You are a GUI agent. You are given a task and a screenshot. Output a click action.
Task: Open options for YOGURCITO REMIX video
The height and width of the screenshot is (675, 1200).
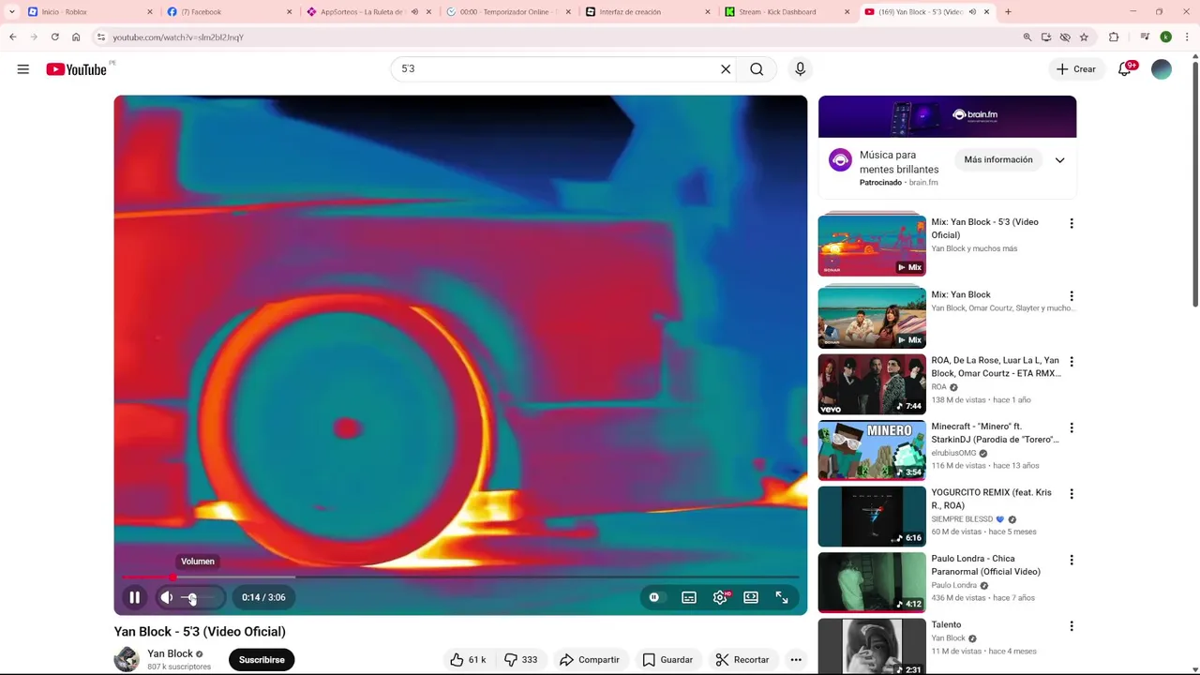point(1072,493)
